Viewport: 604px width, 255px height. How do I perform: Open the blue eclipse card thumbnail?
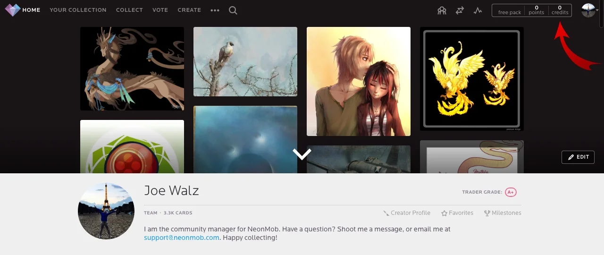245,139
